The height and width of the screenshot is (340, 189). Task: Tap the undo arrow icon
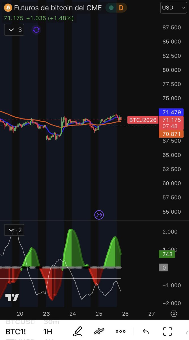point(145,331)
